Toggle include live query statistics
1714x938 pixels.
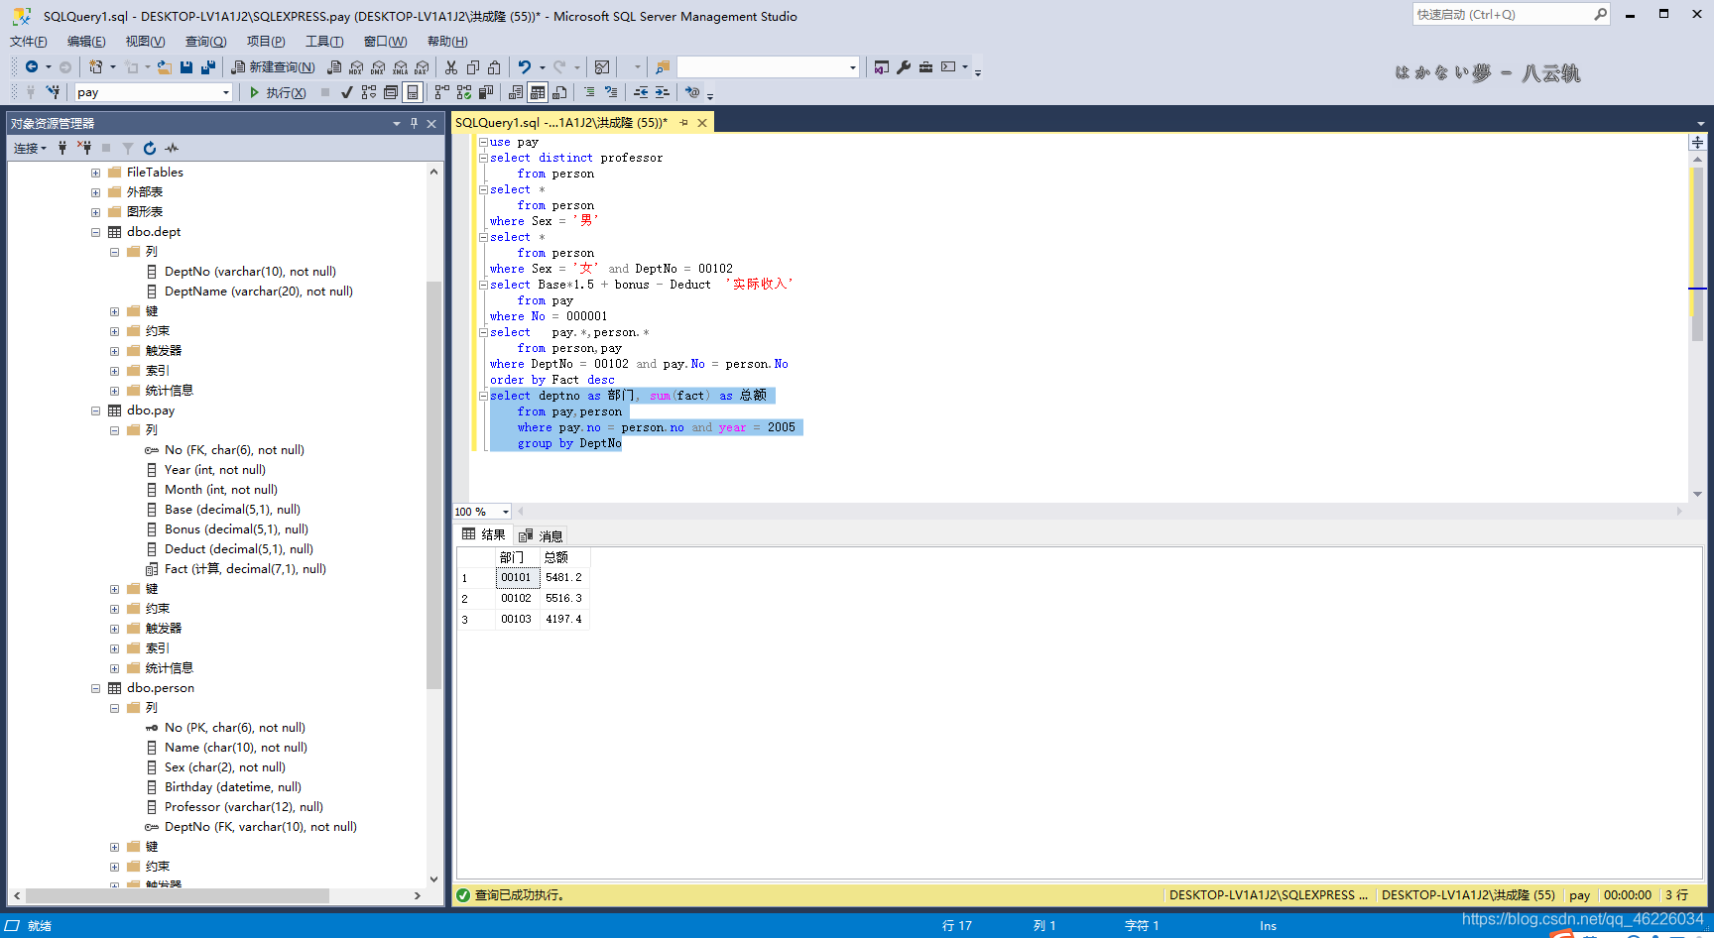[464, 92]
